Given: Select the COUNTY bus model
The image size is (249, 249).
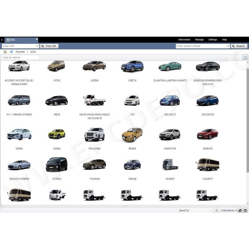Looking at the screenshot, I should [x=208, y=169].
